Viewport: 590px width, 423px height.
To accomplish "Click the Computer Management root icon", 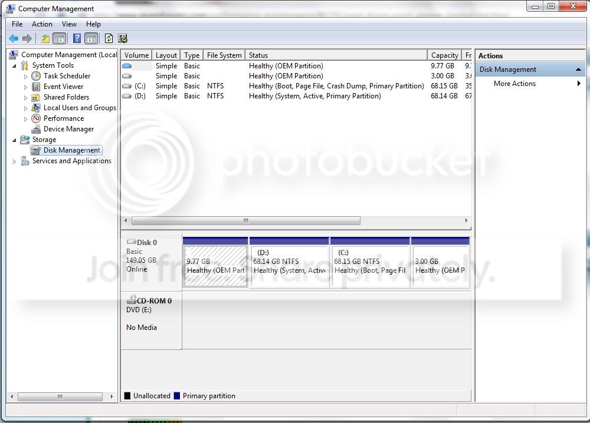I will tap(14, 55).
